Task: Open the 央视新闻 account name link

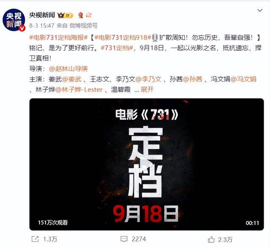Action: tap(42, 15)
